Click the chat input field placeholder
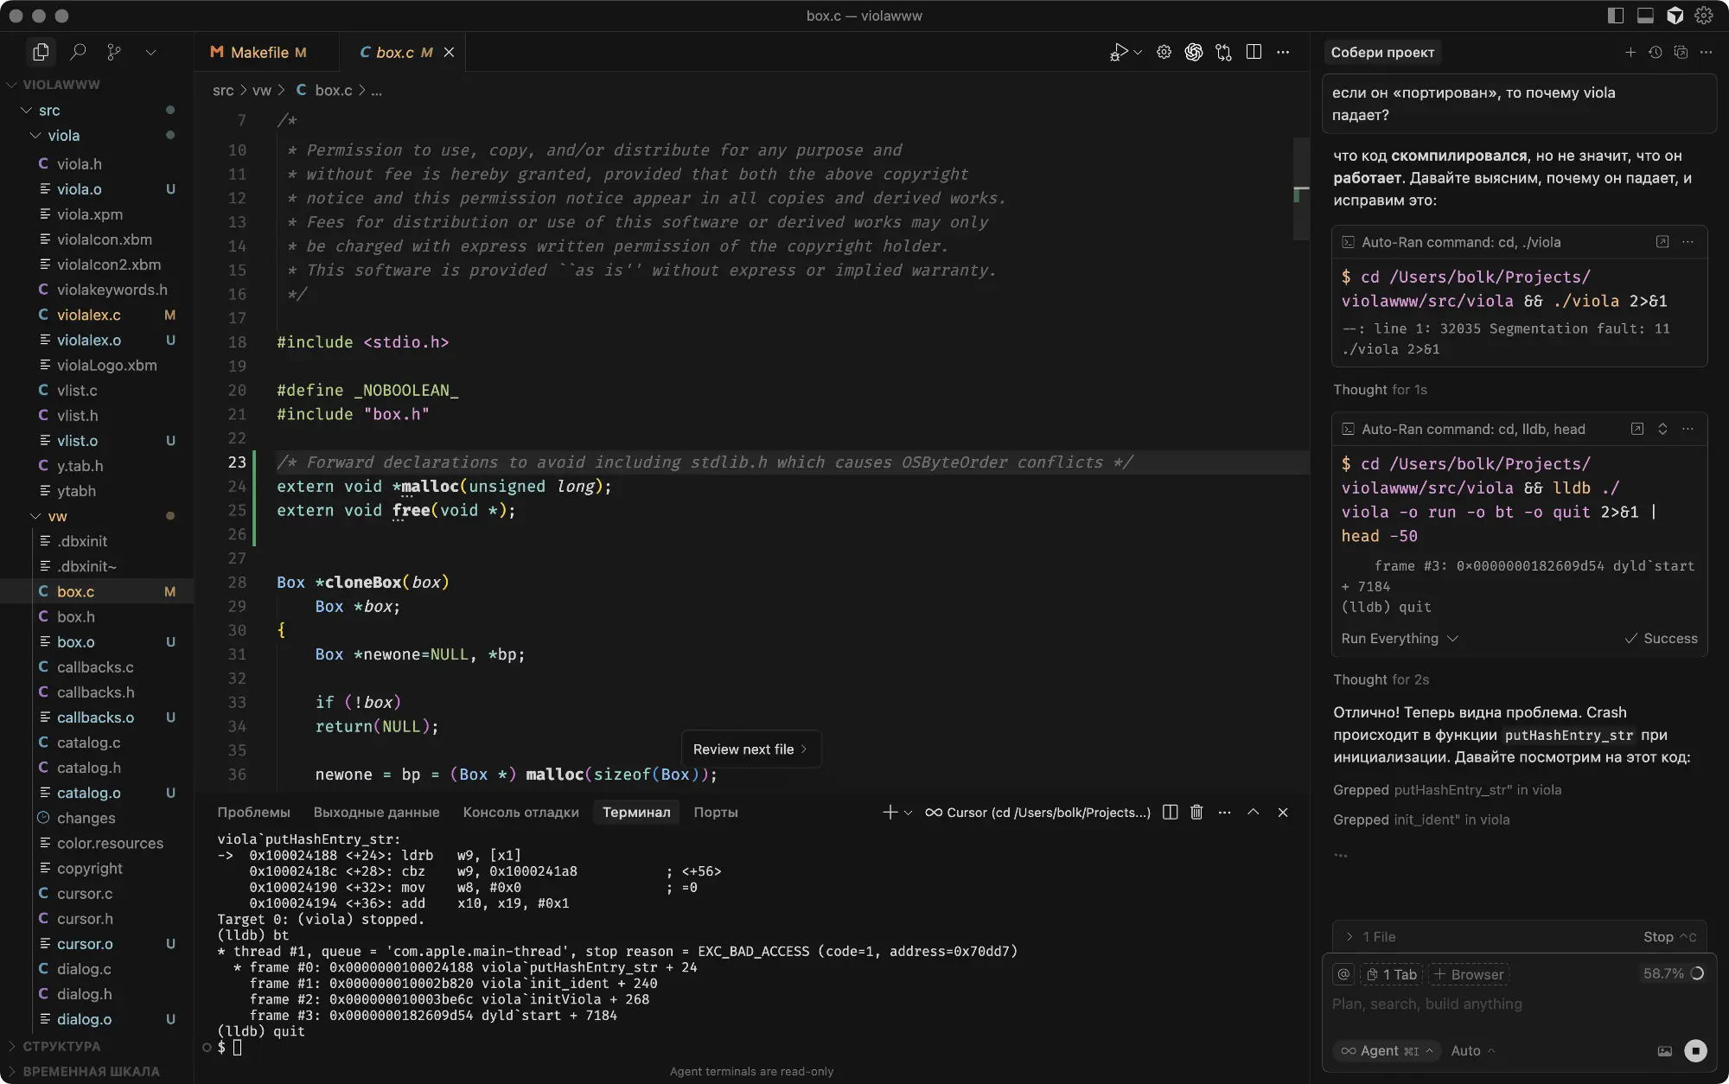This screenshot has width=1729, height=1084. [1427, 1004]
